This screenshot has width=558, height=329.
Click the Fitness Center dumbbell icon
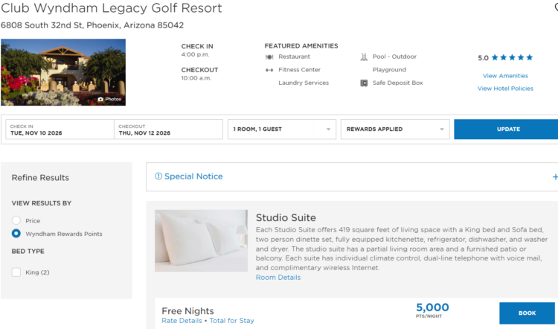[269, 70]
